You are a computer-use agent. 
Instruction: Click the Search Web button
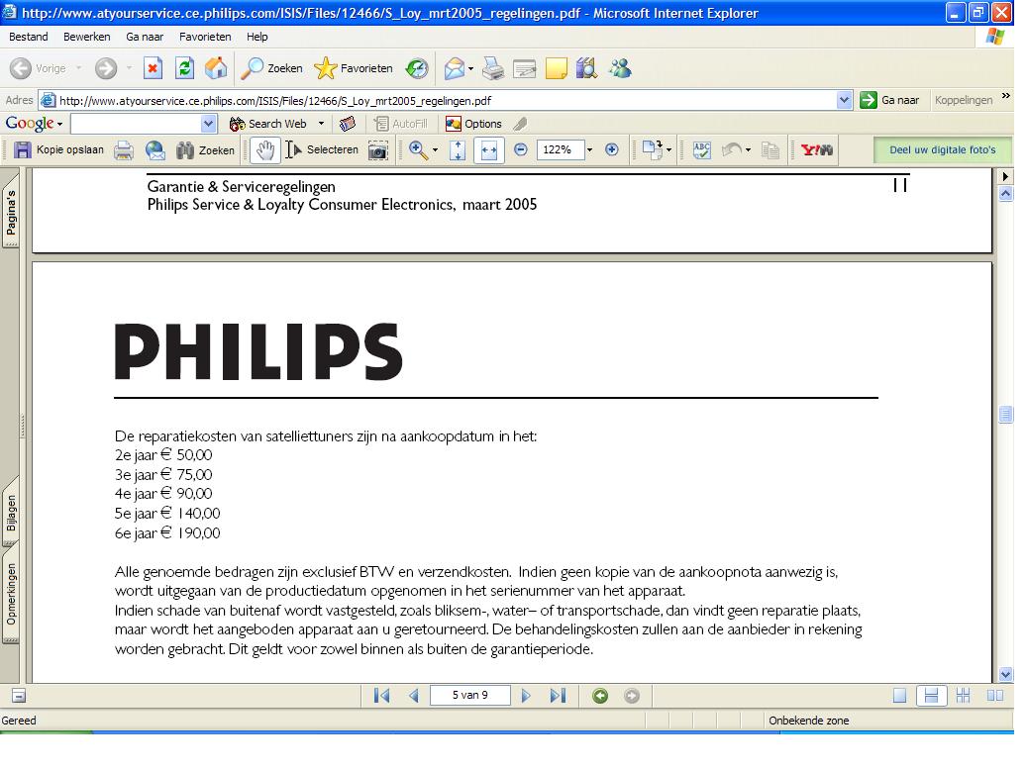[x=267, y=123]
